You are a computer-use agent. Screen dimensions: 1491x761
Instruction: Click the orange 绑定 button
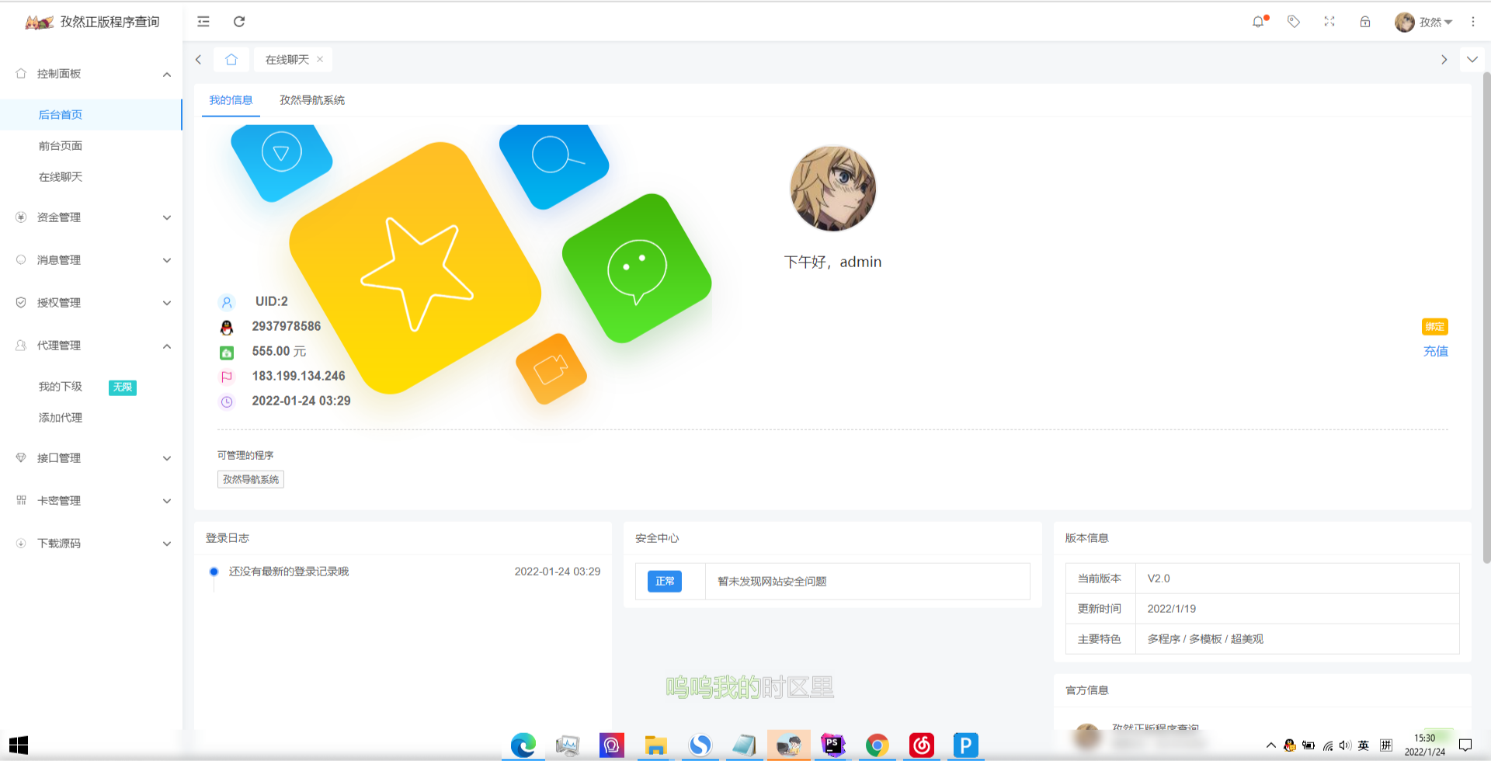(x=1434, y=327)
